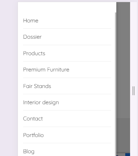
Task: Grab the vertical double-bar resize handle
Action: click(134, 91)
